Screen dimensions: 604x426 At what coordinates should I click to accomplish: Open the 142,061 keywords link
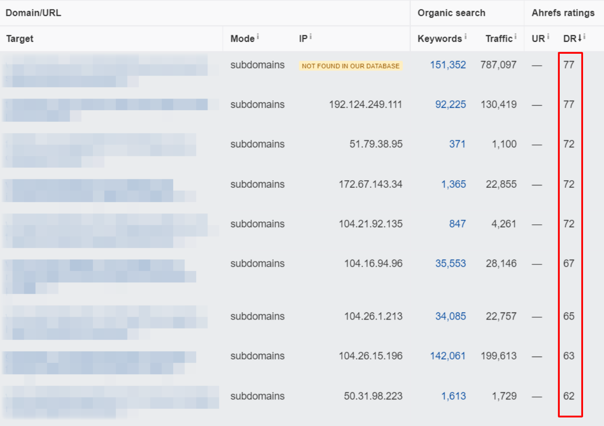[x=448, y=356]
